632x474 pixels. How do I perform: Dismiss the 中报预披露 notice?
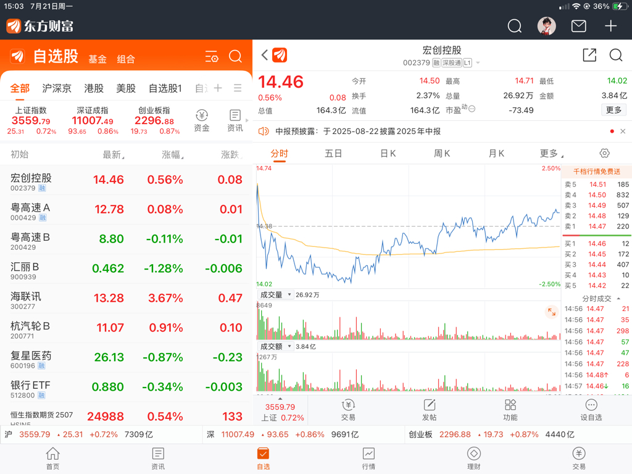[623, 131]
